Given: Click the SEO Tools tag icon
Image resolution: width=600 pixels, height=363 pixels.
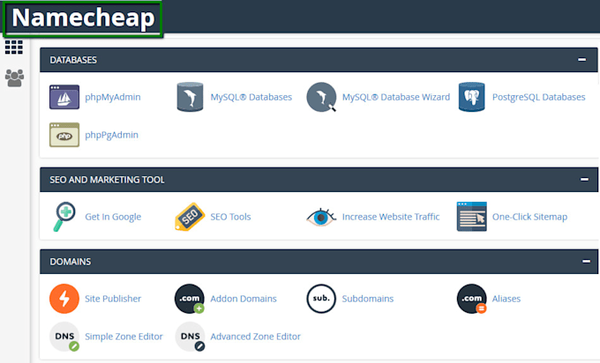Looking at the screenshot, I should [190, 217].
